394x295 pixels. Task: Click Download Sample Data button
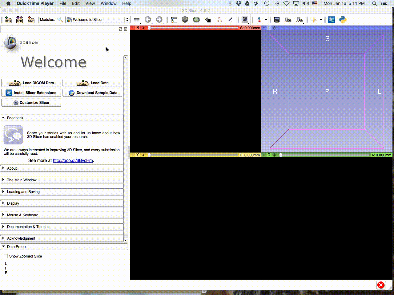click(x=92, y=93)
